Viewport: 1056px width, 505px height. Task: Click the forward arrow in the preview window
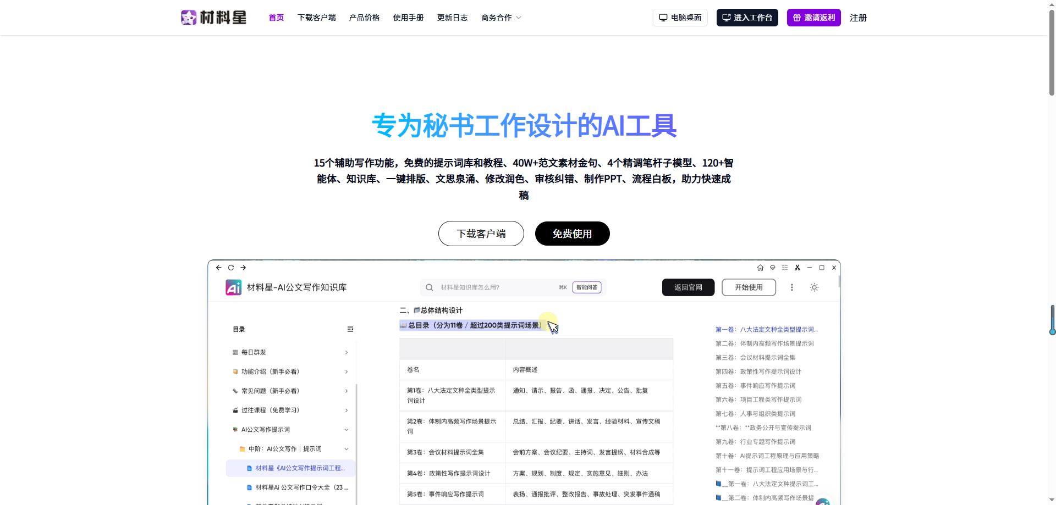243,268
